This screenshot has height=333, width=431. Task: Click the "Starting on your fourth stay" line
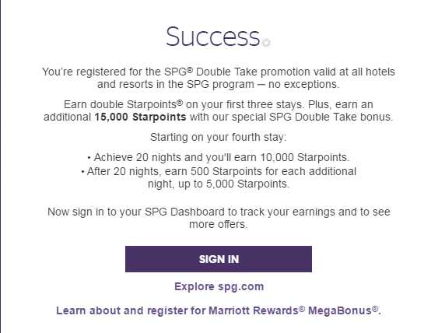click(x=219, y=137)
